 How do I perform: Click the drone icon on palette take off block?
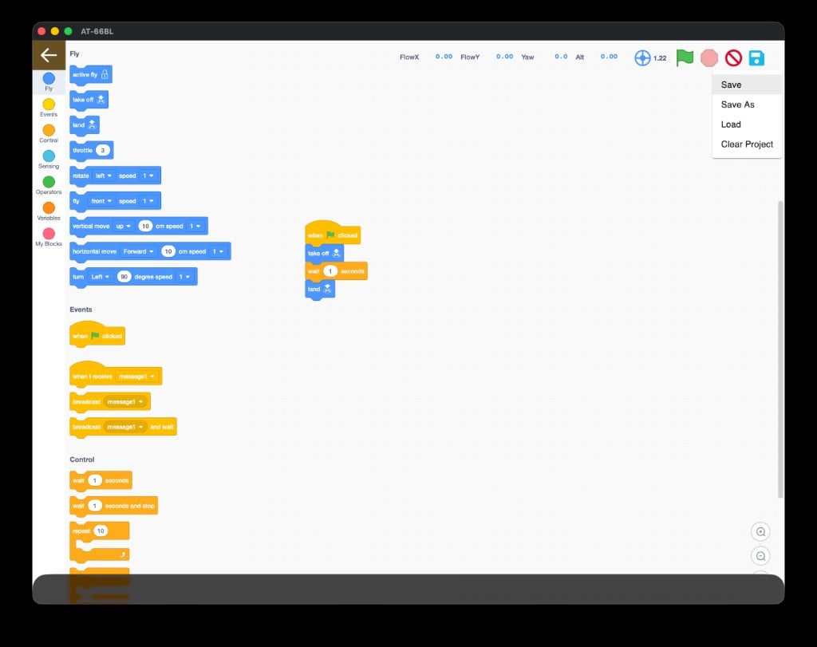101,100
